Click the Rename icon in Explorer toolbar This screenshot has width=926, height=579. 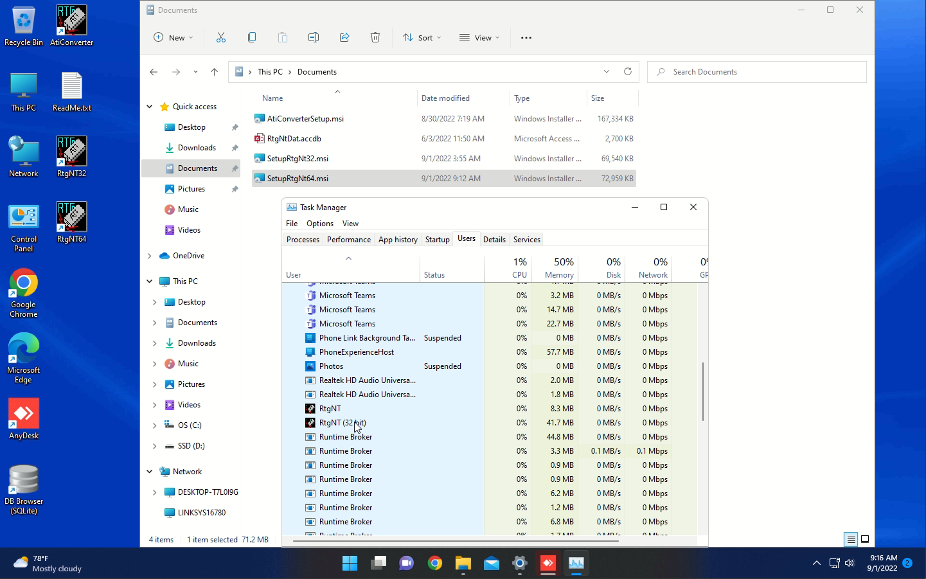tap(314, 38)
